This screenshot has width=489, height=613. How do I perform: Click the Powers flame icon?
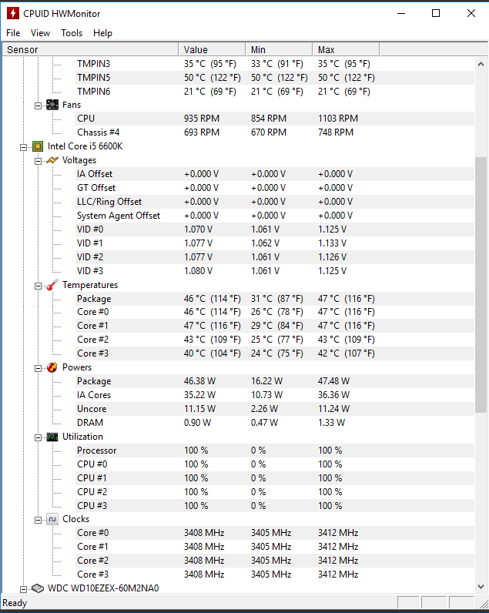pos(52,367)
